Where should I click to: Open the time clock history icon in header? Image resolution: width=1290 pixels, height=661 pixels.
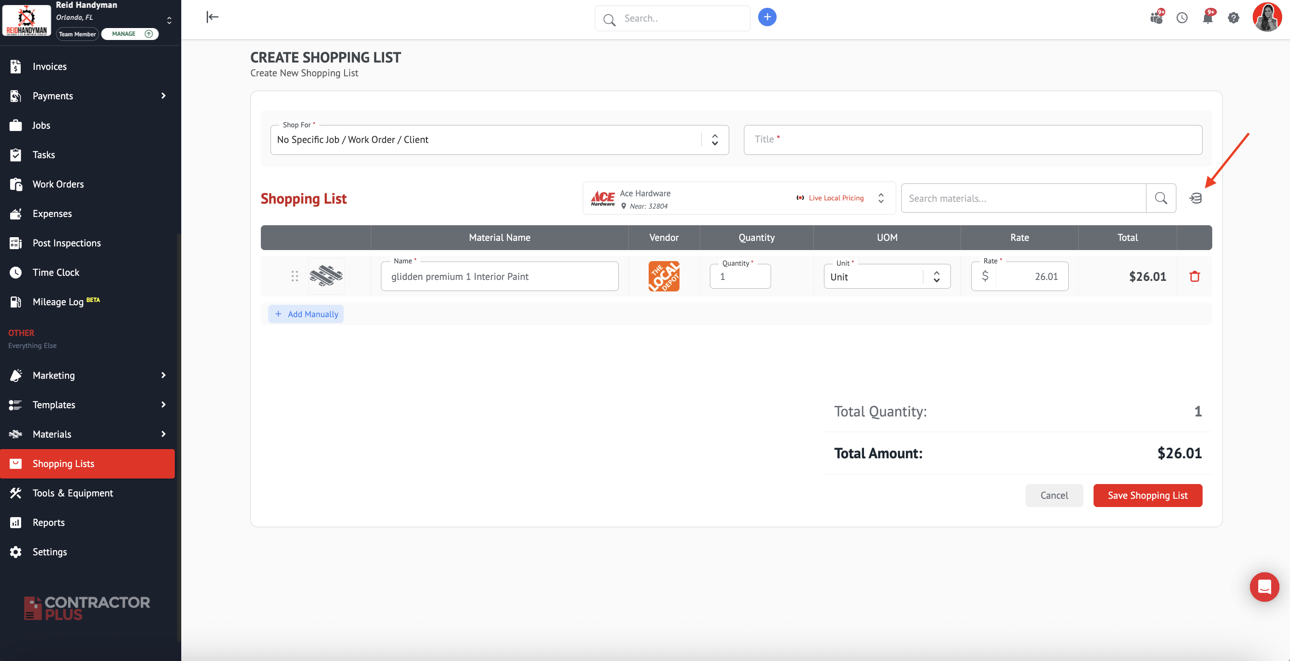point(1182,18)
